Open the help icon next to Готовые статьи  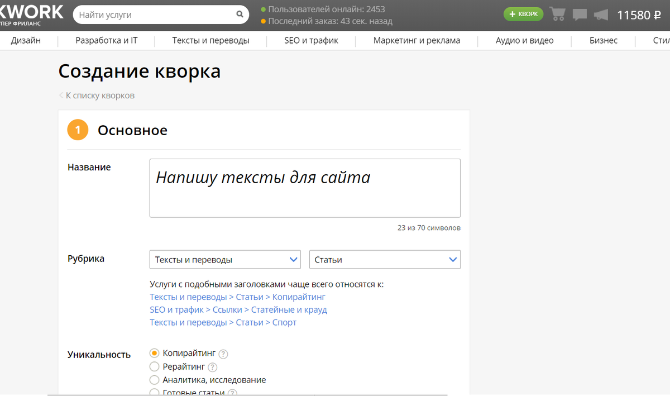(232, 393)
